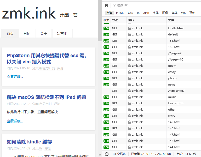Click the lock icon in /typesetter/ row
201x157 pixels.
(129, 91)
